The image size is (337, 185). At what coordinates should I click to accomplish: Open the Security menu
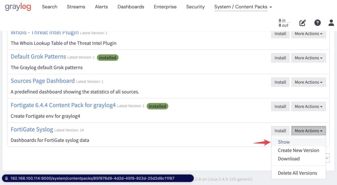[x=195, y=7]
